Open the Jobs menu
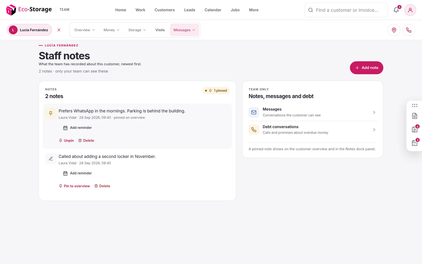422x264 pixels. point(235,10)
